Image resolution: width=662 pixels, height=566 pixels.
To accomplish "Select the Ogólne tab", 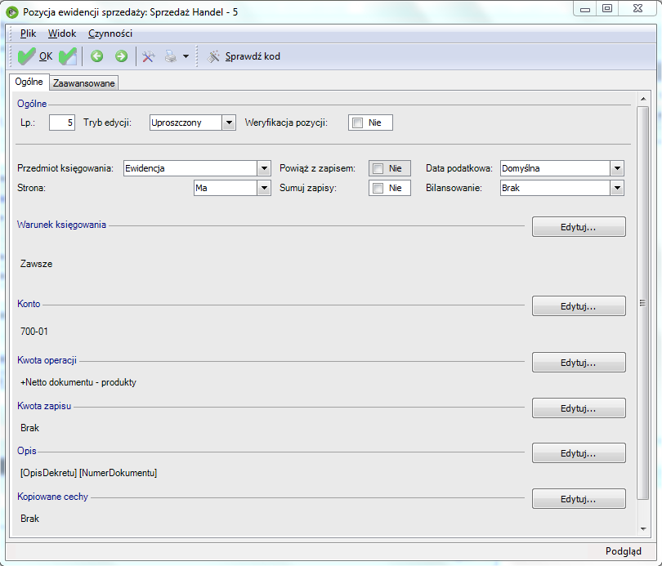I will (29, 82).
